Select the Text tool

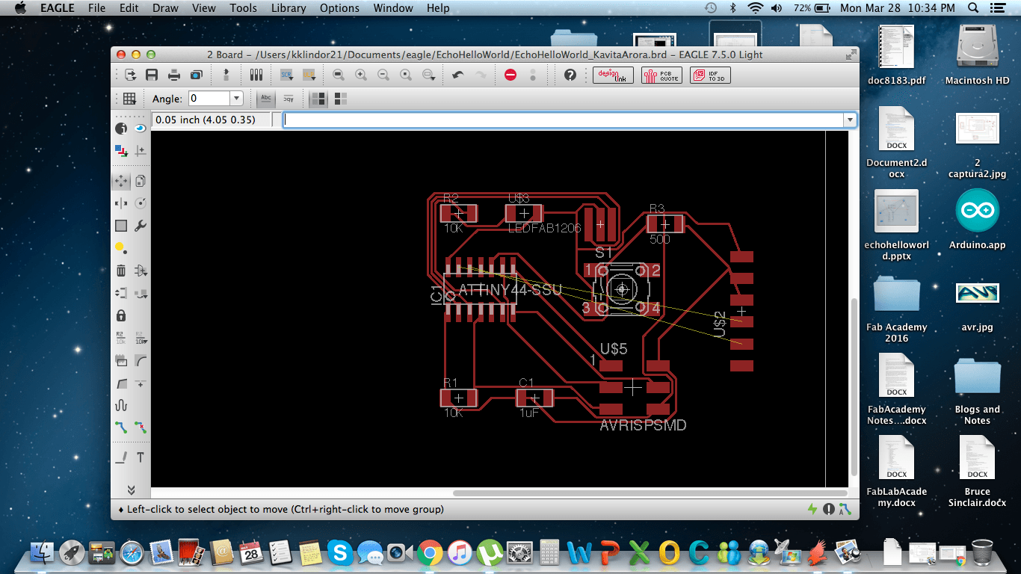(x=140, y=457)
